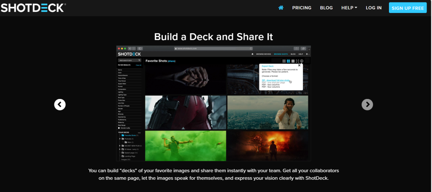Close the Export Deck popup
The image size is (432, 192).
click(x=299, y=65)
